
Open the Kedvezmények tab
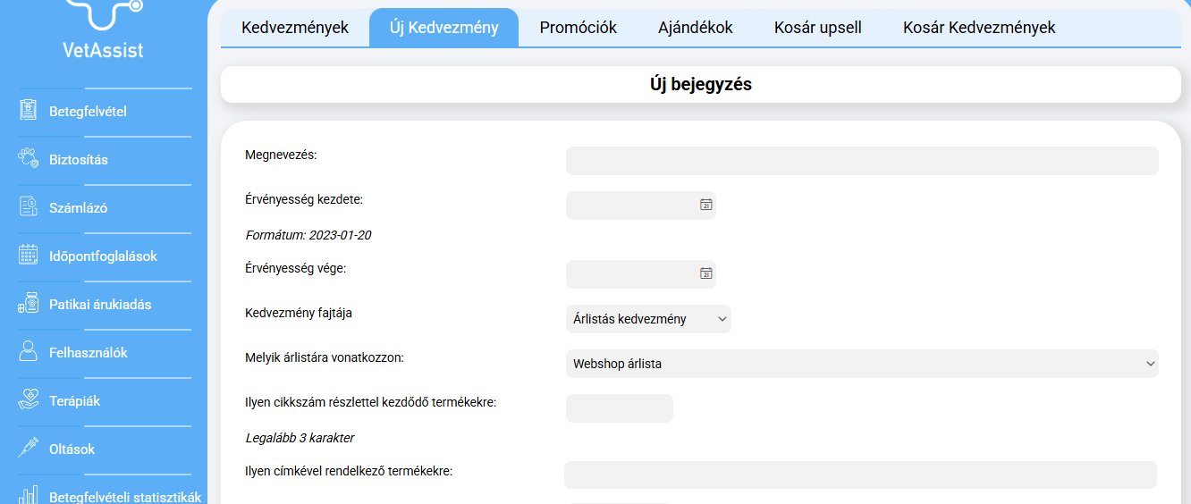point(295,28)
